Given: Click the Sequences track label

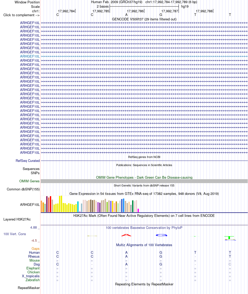Looking at the screenshot, I should coord(31,169).
